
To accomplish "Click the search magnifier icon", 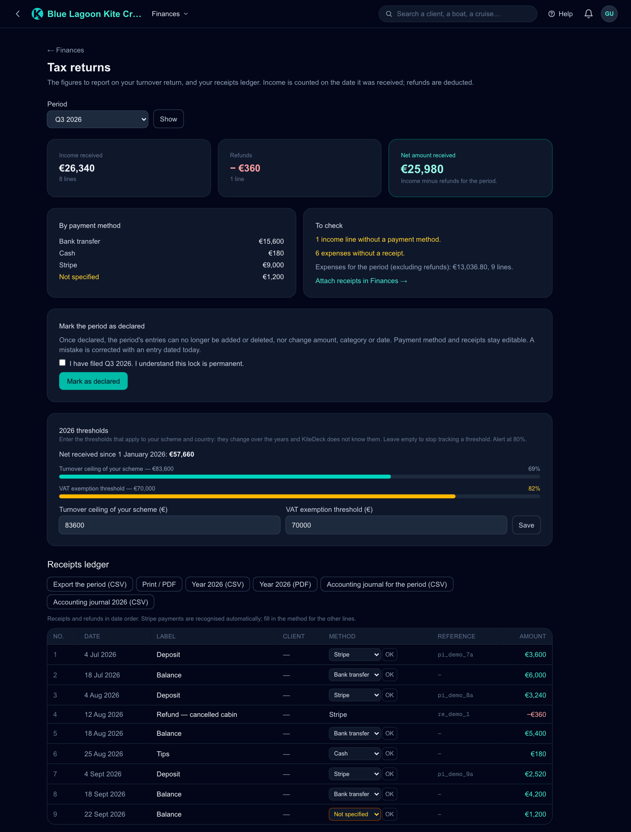I will click(389, 14).
